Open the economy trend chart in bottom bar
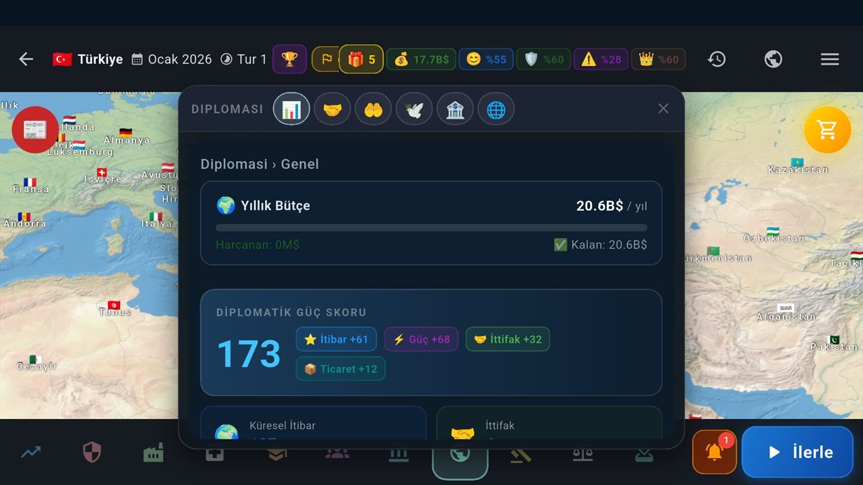 coord(30,453)
